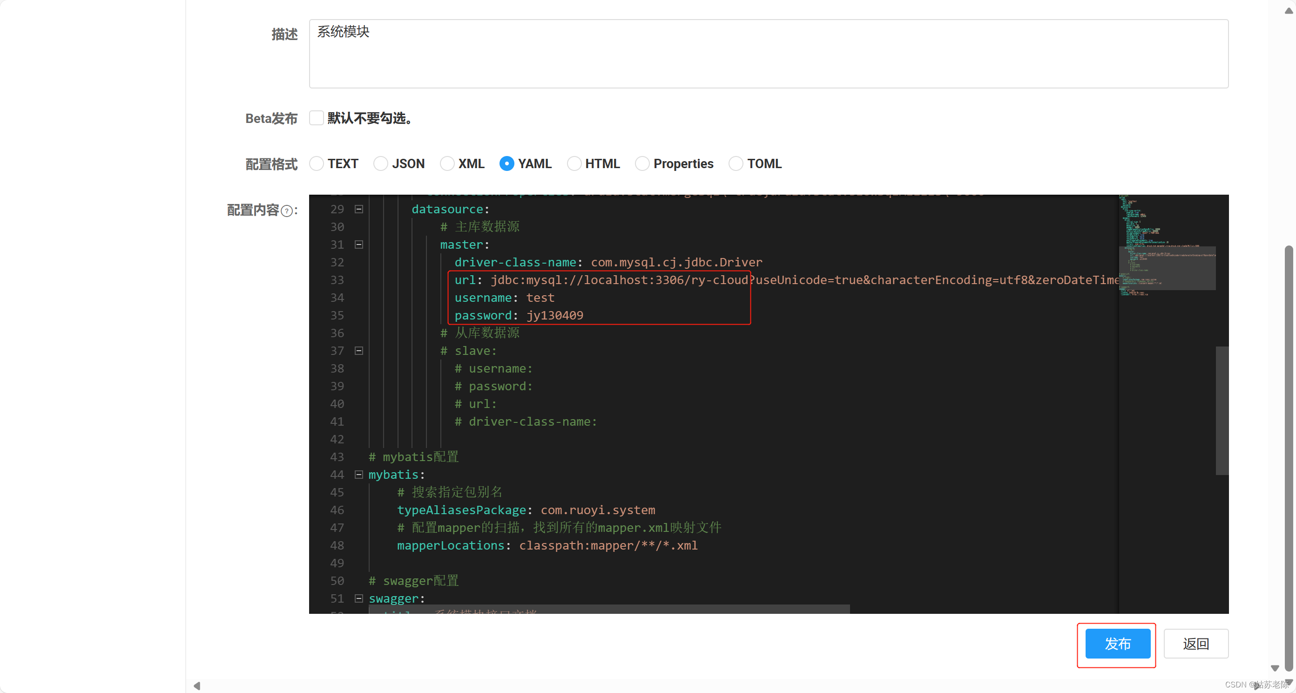
Task: Click line number 42 in gutter
Action: click(337, 439)
